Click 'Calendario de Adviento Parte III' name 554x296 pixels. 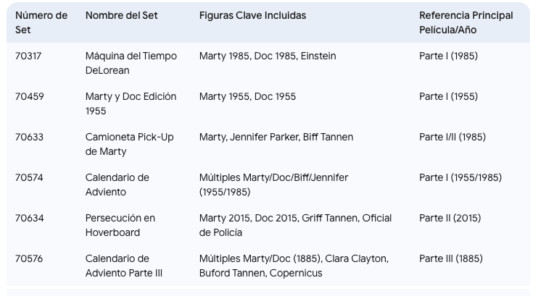(x=122, y=266)
